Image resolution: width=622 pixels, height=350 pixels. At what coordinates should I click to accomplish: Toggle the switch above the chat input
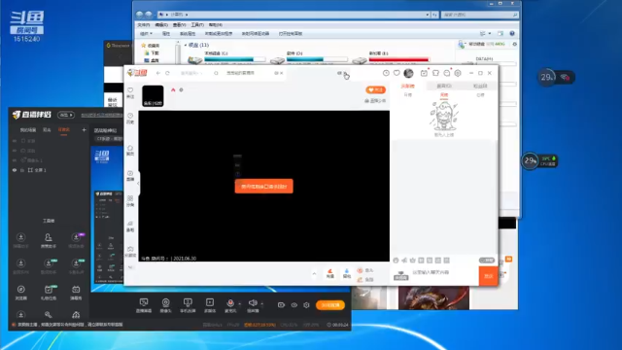tap(487, 261)
